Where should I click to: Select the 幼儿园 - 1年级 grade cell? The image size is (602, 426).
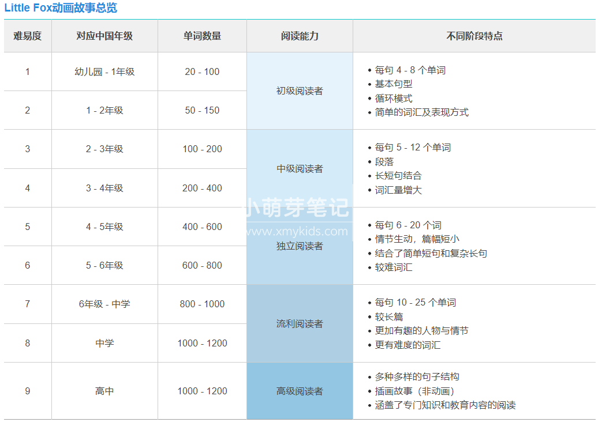104,72
